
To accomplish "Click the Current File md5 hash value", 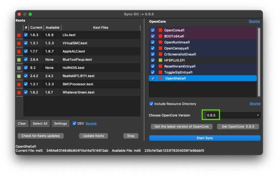I will click(77, 151).
